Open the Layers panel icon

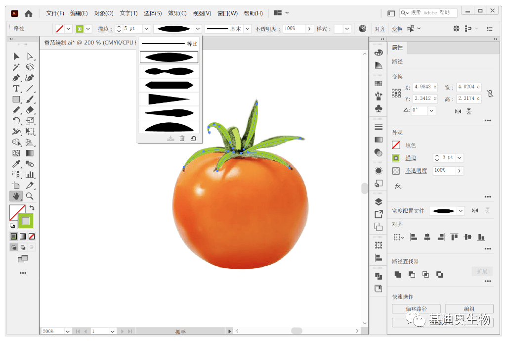pyautogui.click(x=379, y=201)
